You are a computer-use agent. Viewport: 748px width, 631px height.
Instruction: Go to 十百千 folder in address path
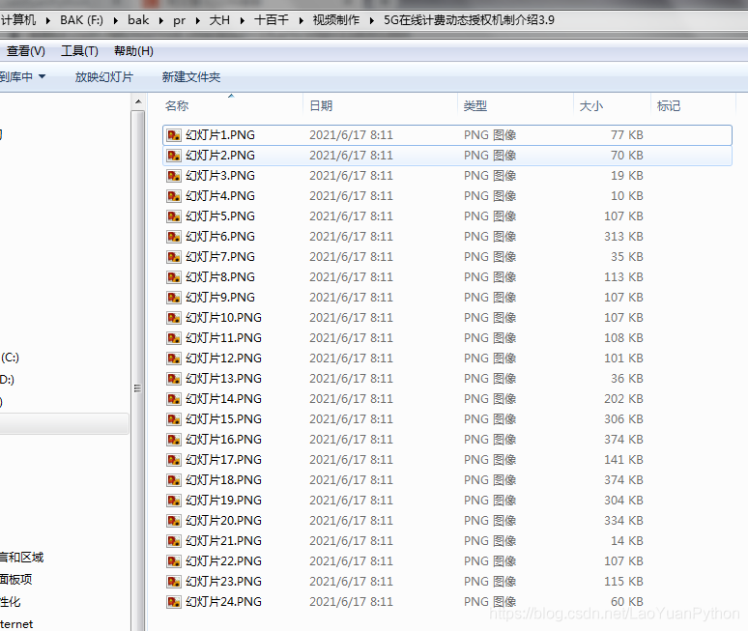(x=271, y=20)
